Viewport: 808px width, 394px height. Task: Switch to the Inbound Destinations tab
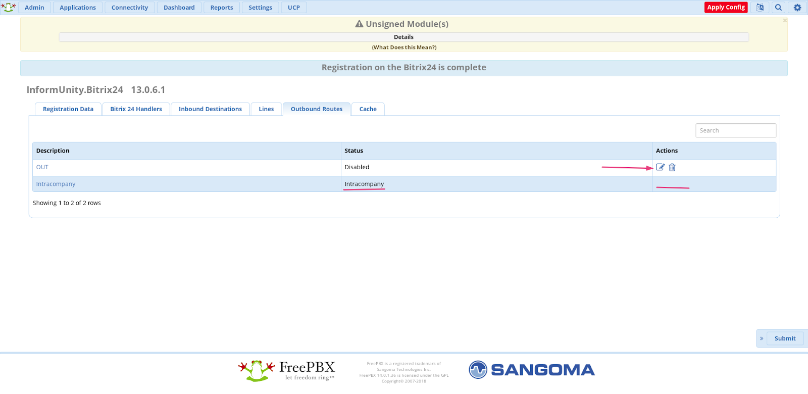210,109
